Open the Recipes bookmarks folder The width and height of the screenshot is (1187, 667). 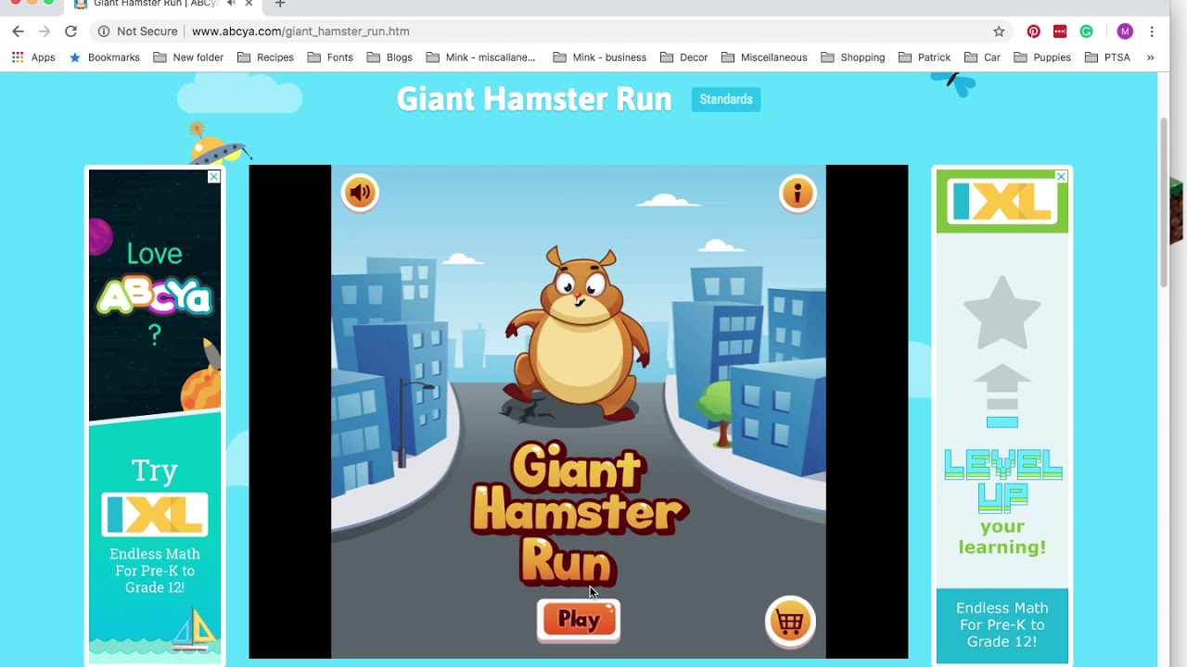click(265, 57)
